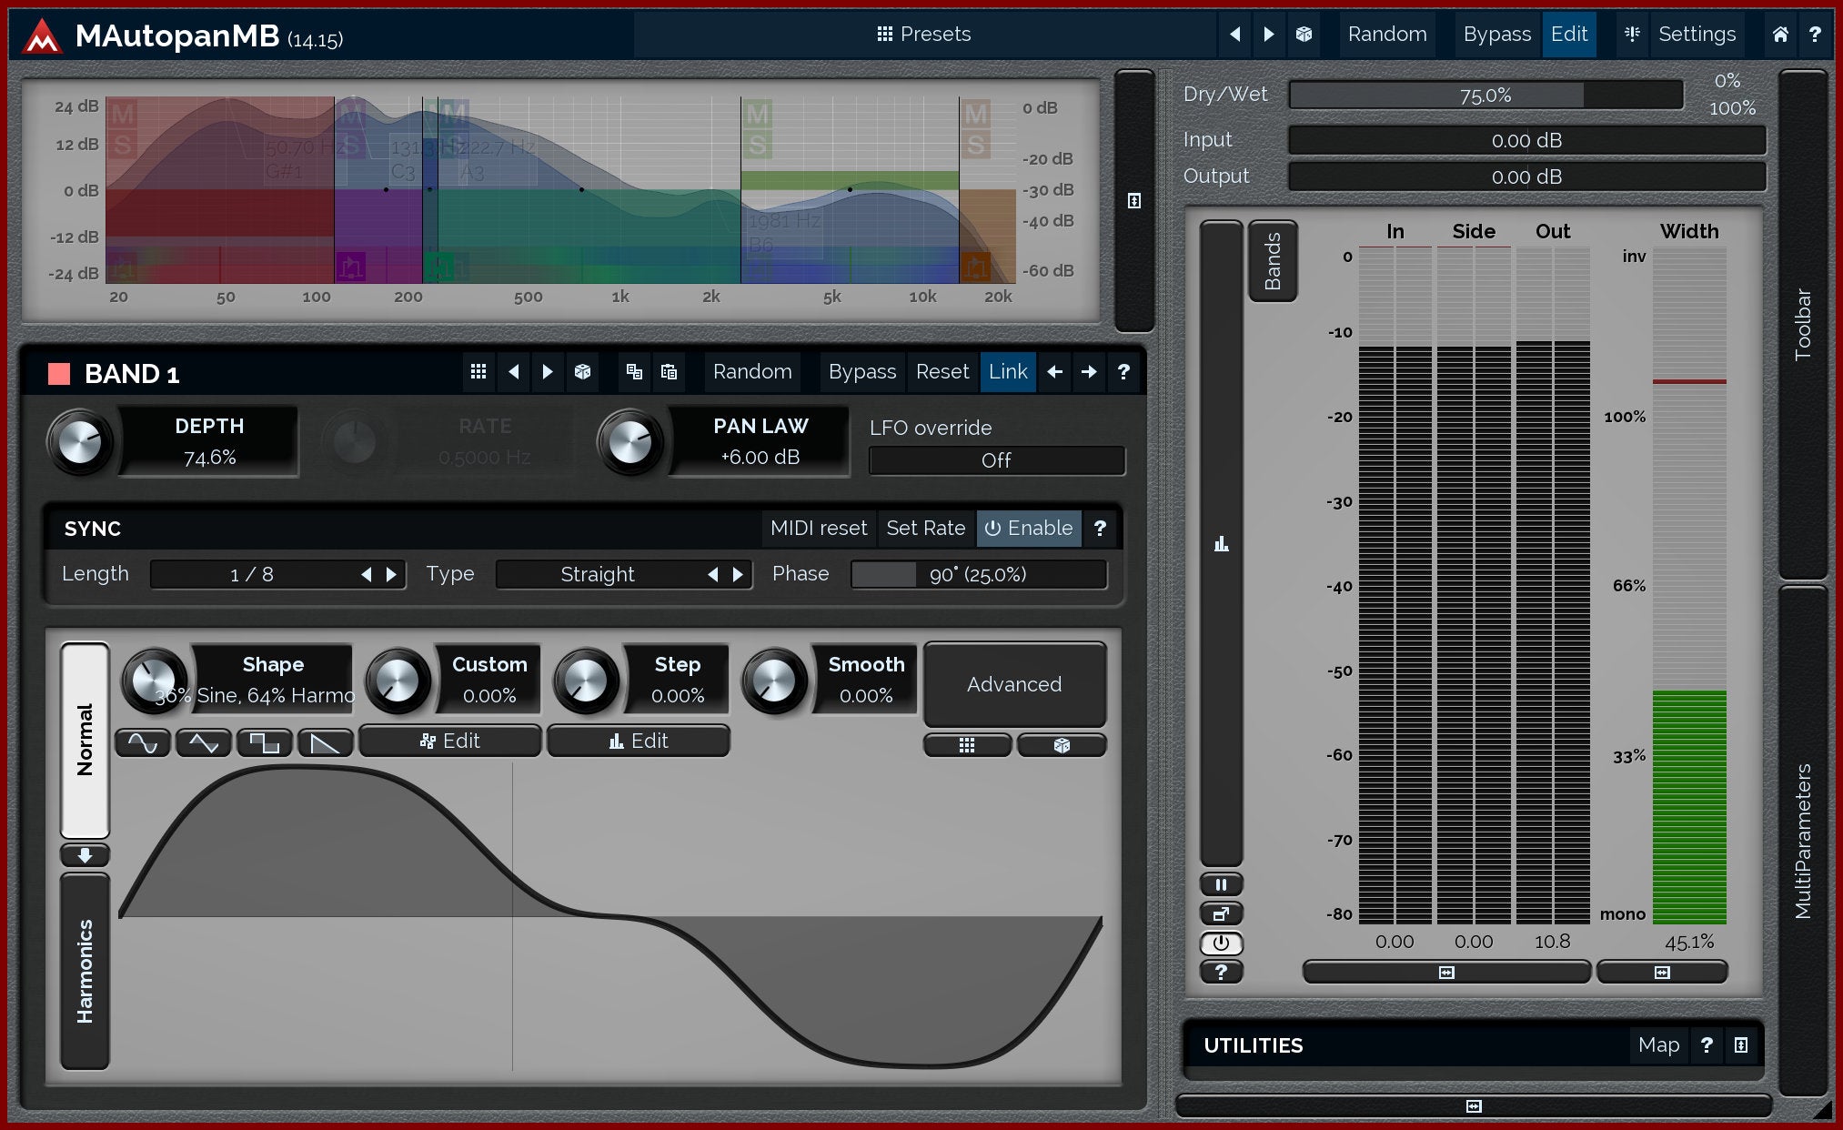Click the Band 1 copy icon

[634, 371]
